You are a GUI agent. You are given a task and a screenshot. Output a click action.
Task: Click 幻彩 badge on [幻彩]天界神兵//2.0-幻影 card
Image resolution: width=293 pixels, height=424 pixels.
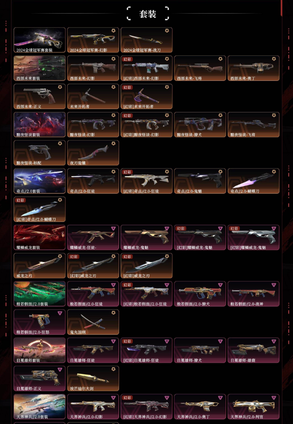click(128, 398)
